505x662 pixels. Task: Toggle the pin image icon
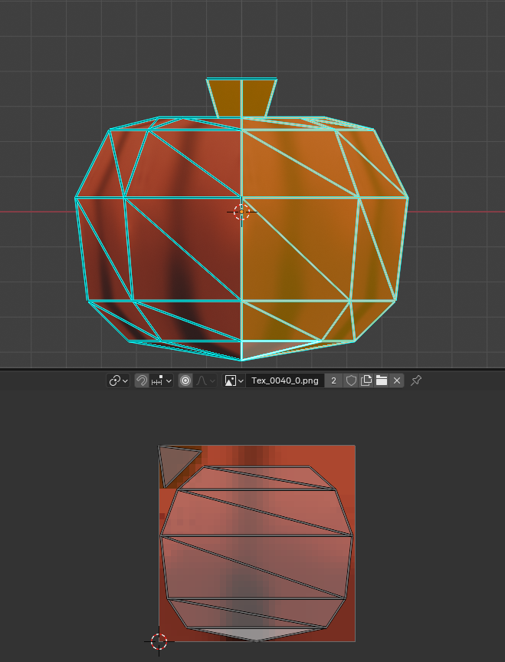coord(416,380)
